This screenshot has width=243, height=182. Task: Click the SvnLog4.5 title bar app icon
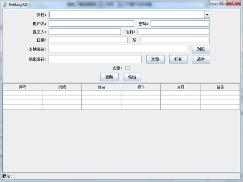pyautogui.click(x=5, y=4)
